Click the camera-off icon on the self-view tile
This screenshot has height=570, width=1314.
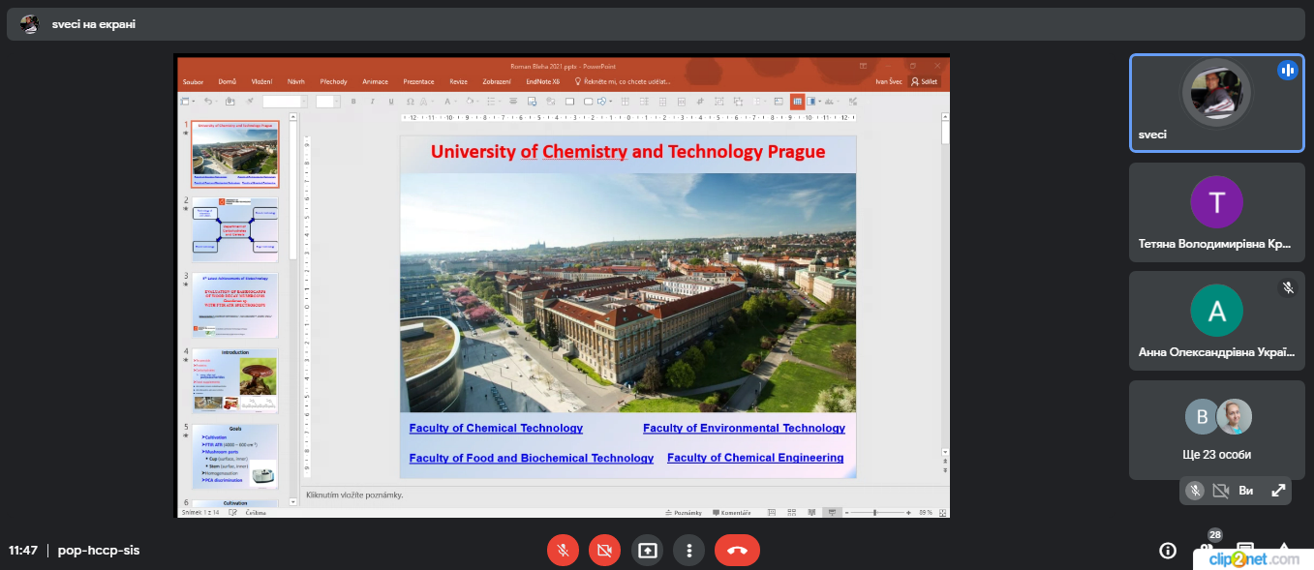1220,491
